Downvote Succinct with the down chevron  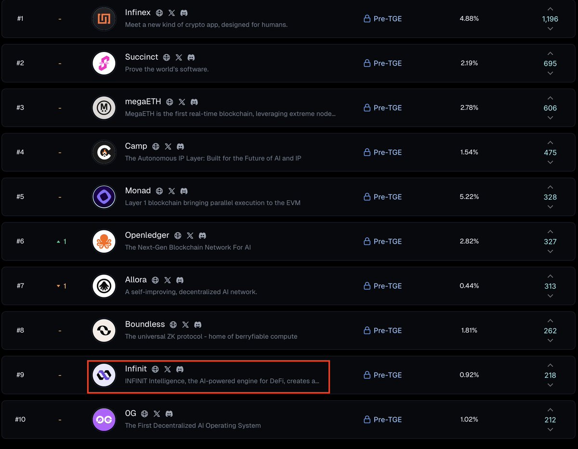550,73
